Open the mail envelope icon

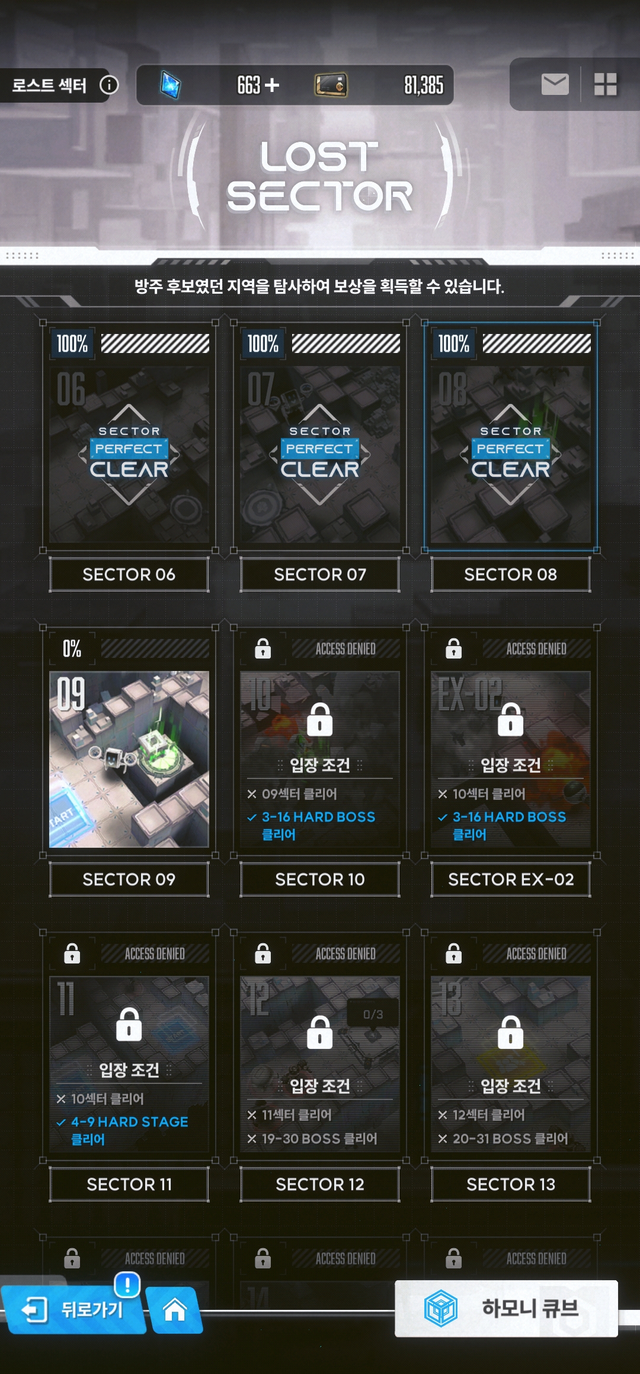(x=555, y=84)
